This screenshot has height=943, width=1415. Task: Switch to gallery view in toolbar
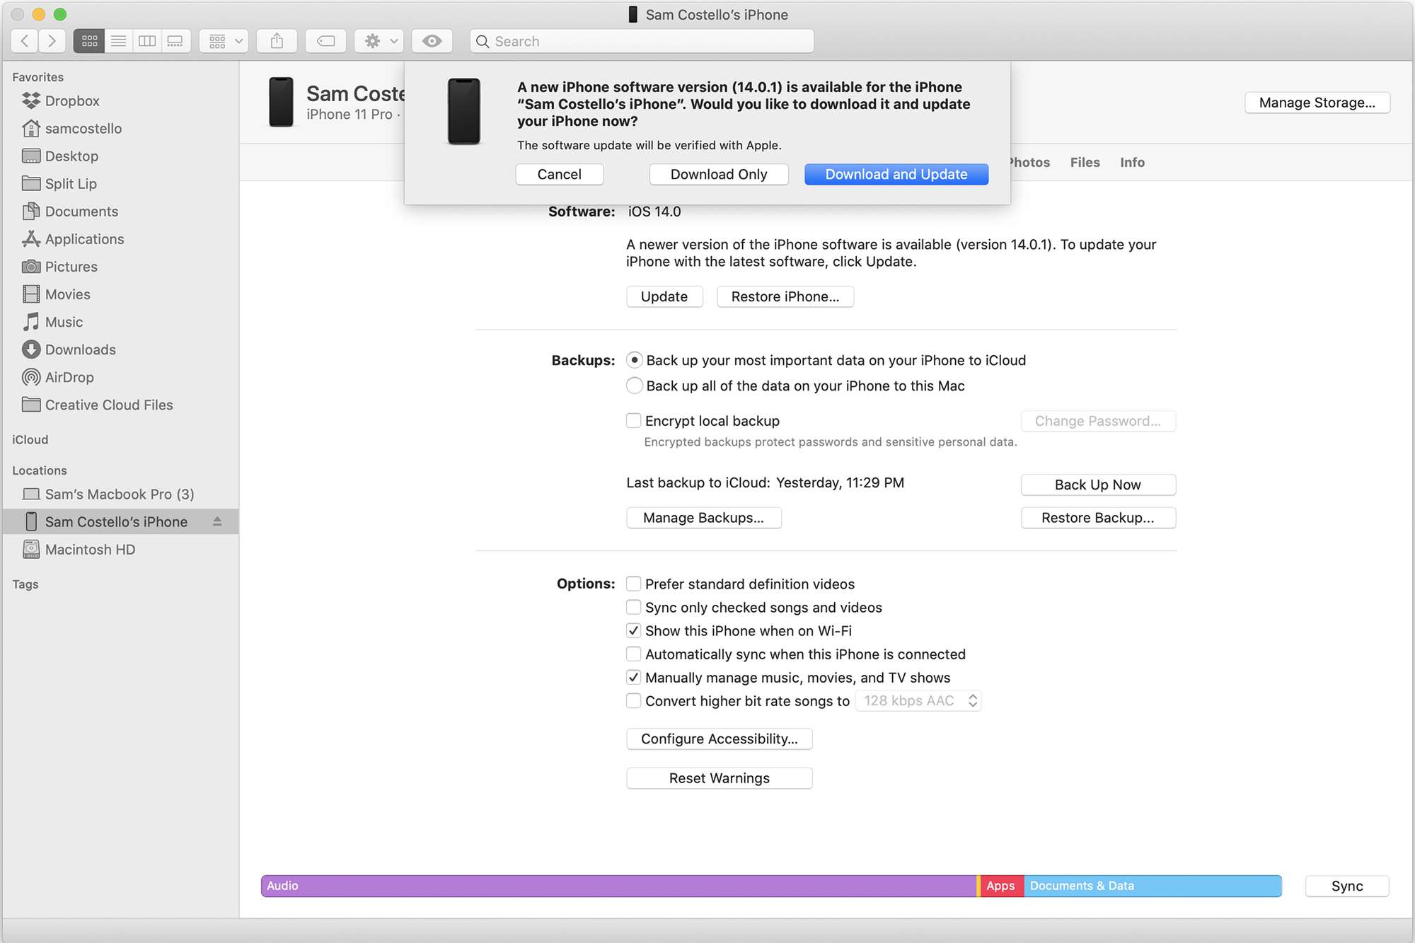(175, 41)
